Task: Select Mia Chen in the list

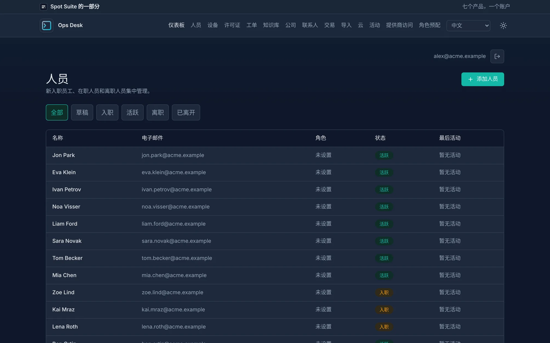Action: (x=64, y=275)
